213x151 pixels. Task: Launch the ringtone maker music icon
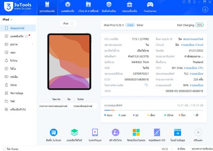point(115,132)
